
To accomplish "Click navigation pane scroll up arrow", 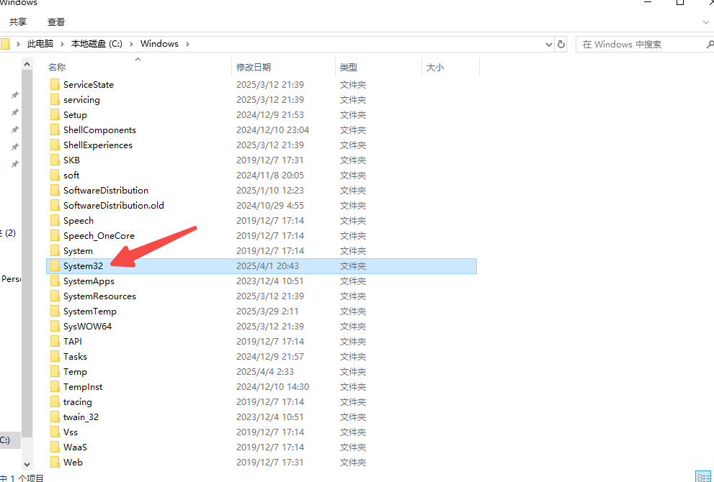I will [27, 65].
